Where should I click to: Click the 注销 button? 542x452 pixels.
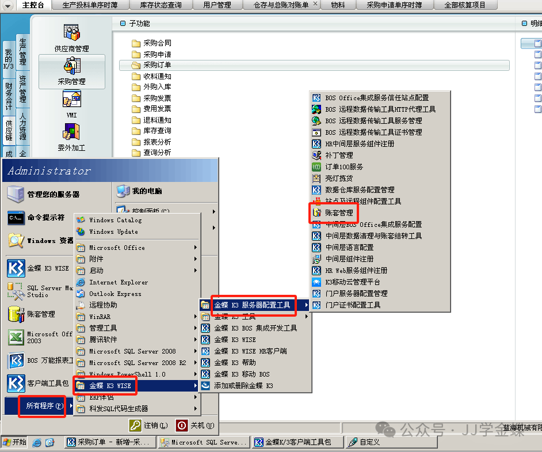(x=149, y=426)
